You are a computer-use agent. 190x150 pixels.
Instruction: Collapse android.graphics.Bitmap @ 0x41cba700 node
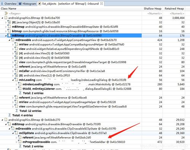(2, 18)
